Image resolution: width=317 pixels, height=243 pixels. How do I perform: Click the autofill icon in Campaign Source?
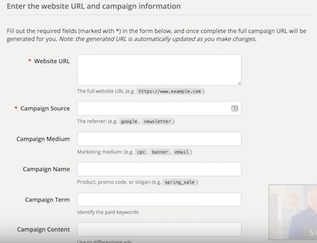[235, 108]
